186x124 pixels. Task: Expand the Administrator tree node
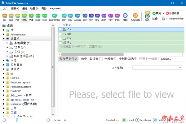tap(3, 34)
